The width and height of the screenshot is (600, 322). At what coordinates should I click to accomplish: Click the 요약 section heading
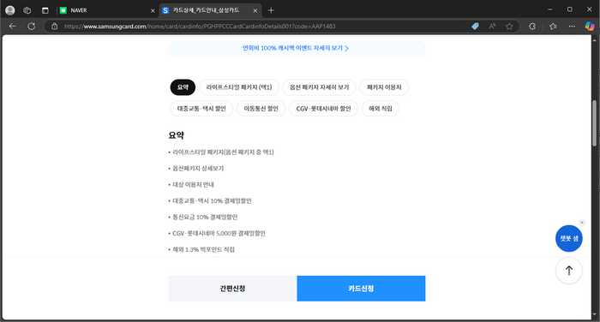click(177, 135)
